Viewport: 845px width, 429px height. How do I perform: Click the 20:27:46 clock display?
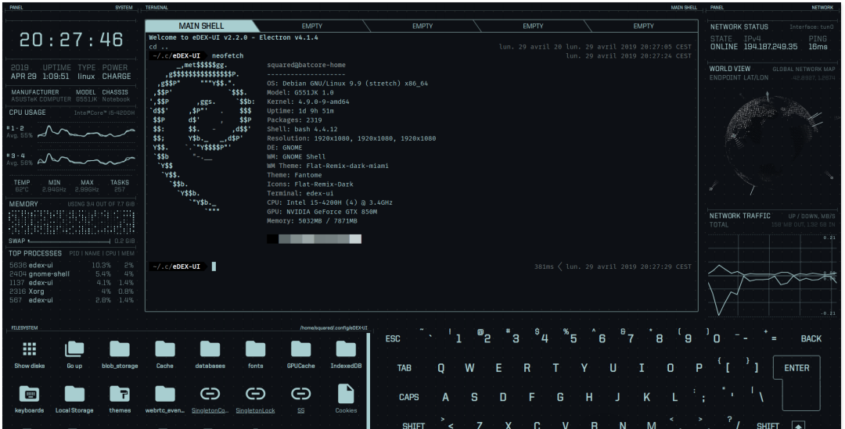pyautogui.click(x=71, y=40)
